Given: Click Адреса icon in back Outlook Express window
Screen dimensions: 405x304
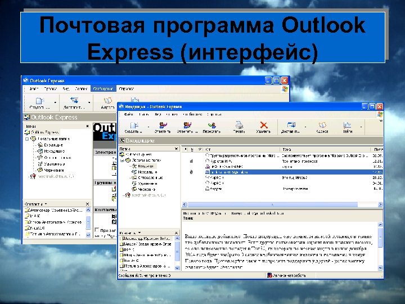Looking at the screenshot, I should pos(107,101).
